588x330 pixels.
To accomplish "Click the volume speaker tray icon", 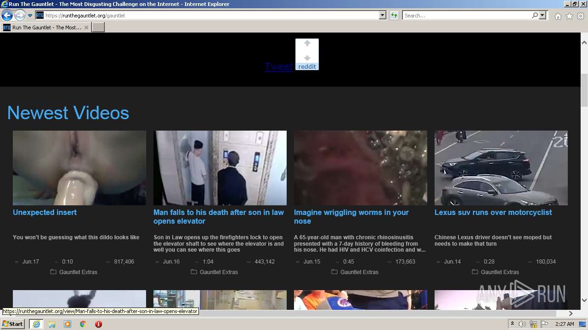I will [522, 324].
